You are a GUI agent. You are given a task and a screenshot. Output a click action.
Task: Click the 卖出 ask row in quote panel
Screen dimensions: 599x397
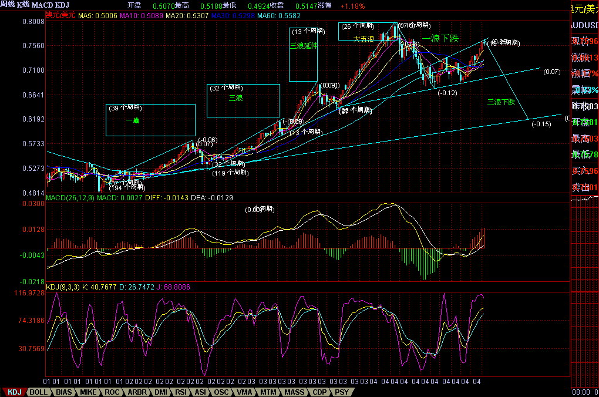584,187
